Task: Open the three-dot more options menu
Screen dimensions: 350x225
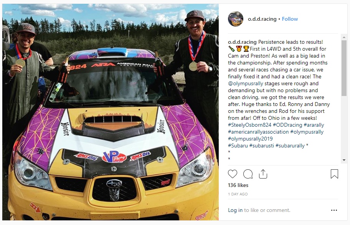Action: click(334, 210)
